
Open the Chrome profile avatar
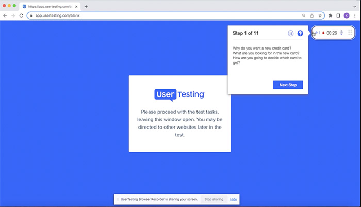(347, 15)
